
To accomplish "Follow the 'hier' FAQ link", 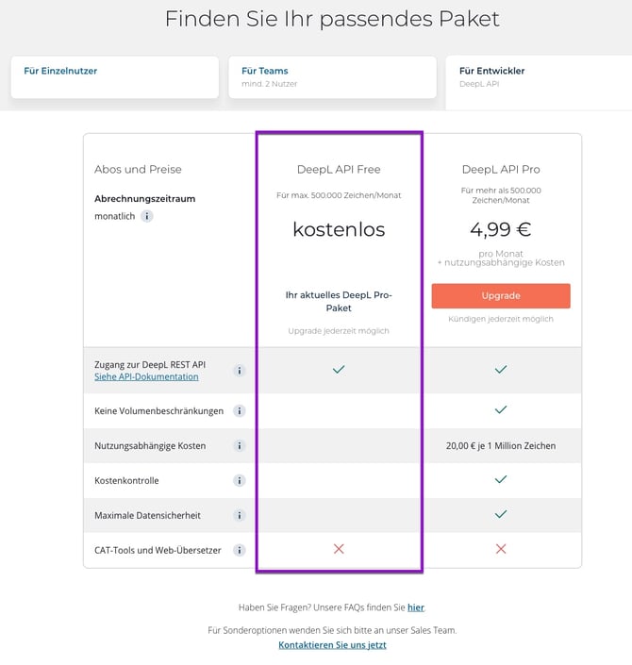I will coord(415,607).
